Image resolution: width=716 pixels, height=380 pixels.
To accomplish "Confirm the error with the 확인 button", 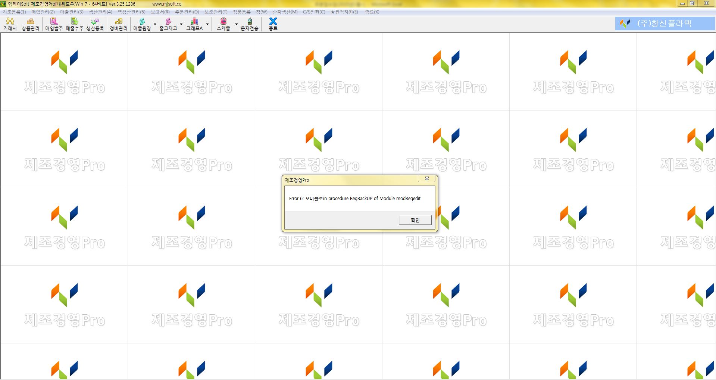I will [415, 220].
